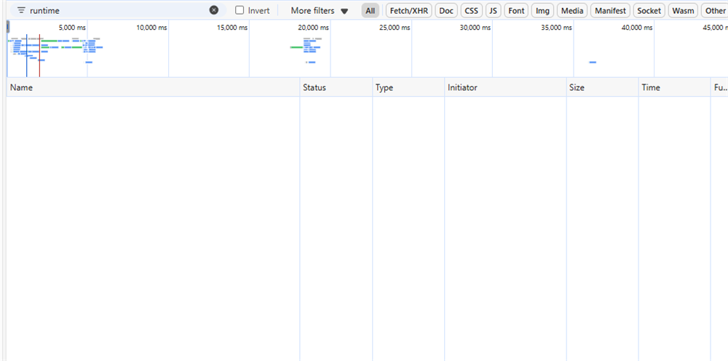Show only Media requests
Screen dimensions: 728x361
pyautogui.click(x=572, y=11)
